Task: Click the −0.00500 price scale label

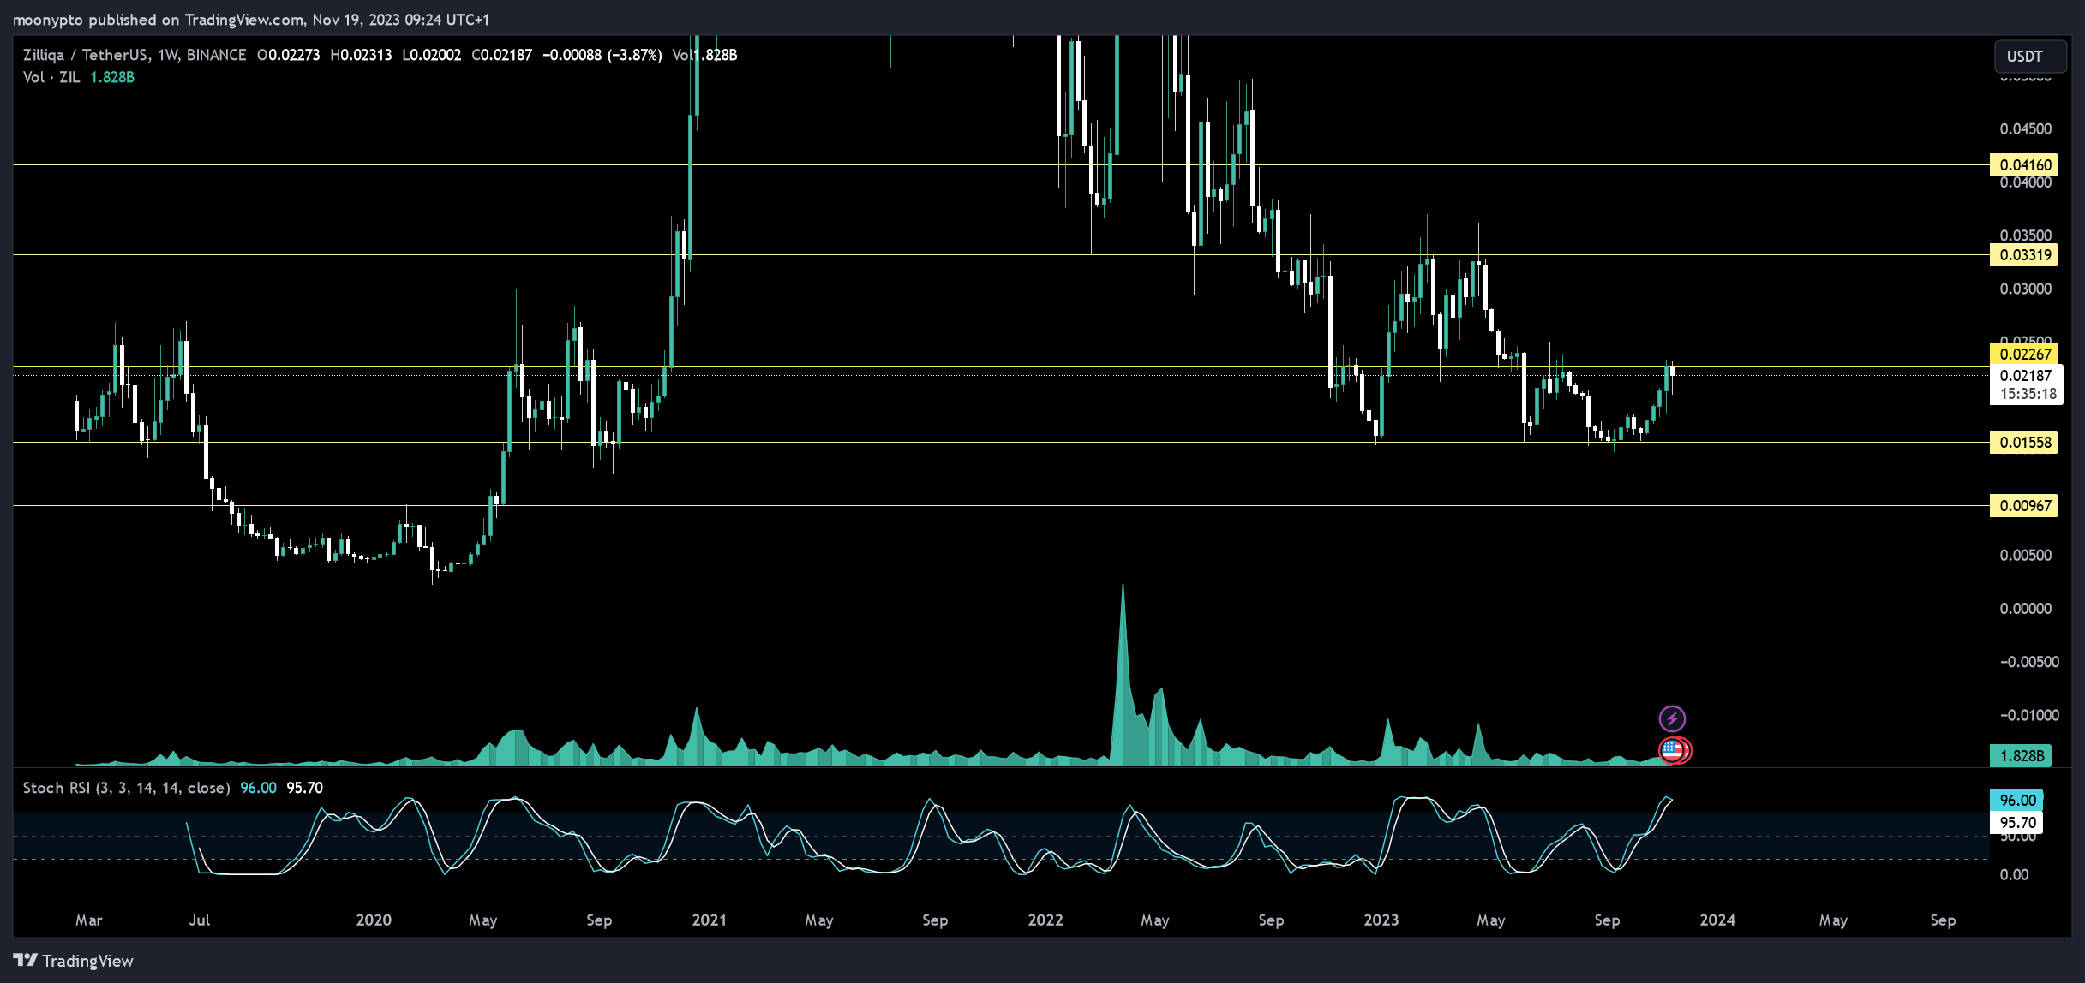Action: [x=2029, y=662]
